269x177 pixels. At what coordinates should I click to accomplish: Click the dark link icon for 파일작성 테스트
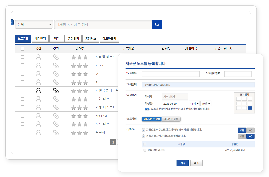click(56, 91)
